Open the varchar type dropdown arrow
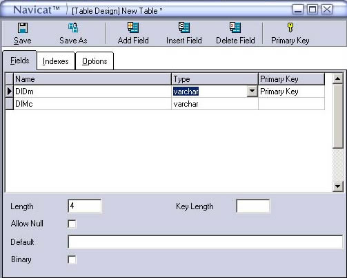Screen dimensions: 347x278 point(252,92)
